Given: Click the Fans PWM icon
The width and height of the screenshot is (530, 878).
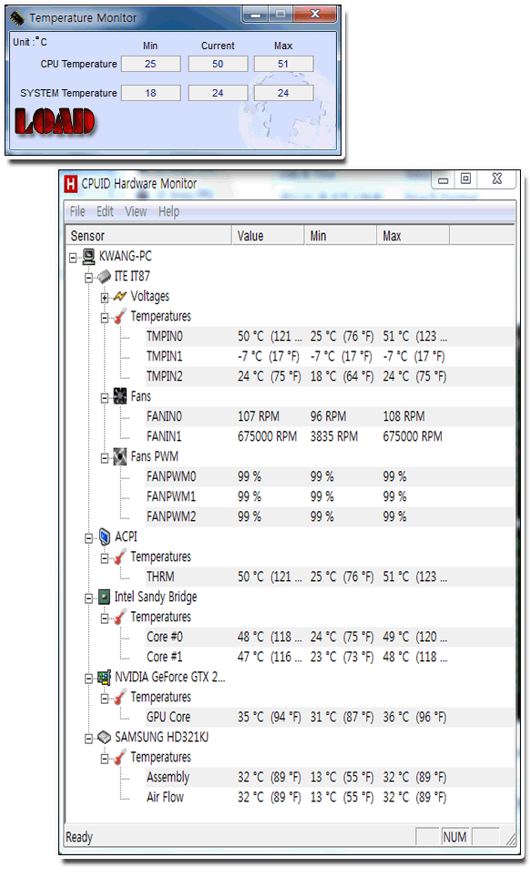Looking at the screenshot, I should (x=120, y=457).
